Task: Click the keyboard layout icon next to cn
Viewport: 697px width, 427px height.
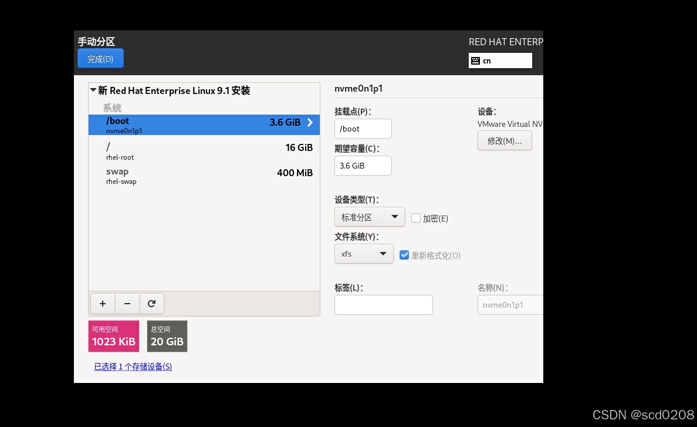Action: (x=476, y=61)
